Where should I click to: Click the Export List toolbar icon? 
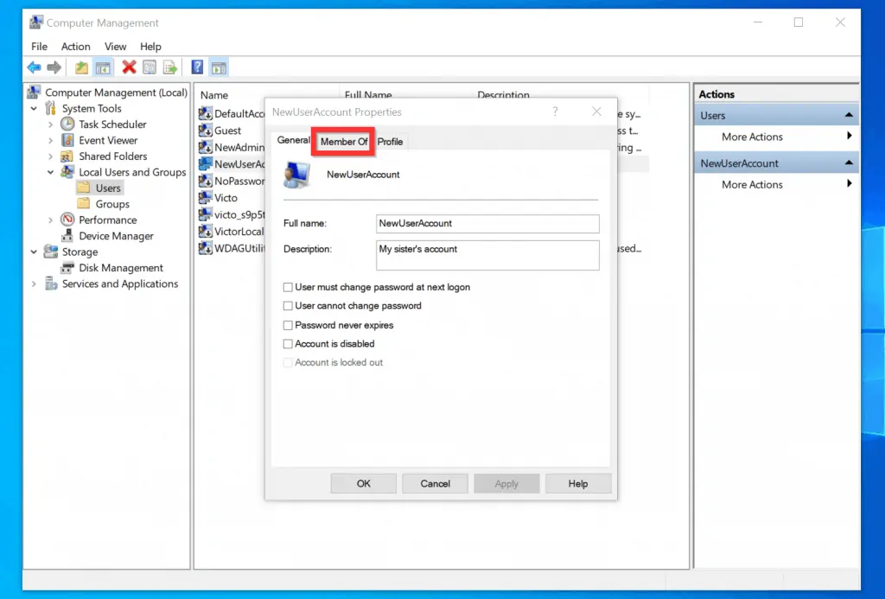point(170,67)
